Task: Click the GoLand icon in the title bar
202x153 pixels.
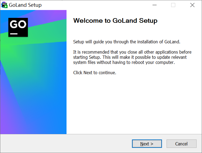Action: coord(4,5)
